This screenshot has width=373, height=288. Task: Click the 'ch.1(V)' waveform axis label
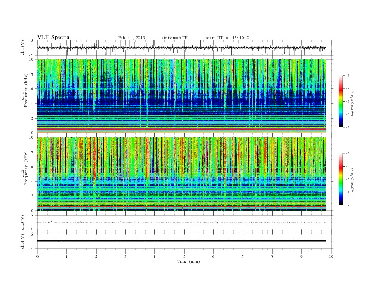click(x=23, y=48)
